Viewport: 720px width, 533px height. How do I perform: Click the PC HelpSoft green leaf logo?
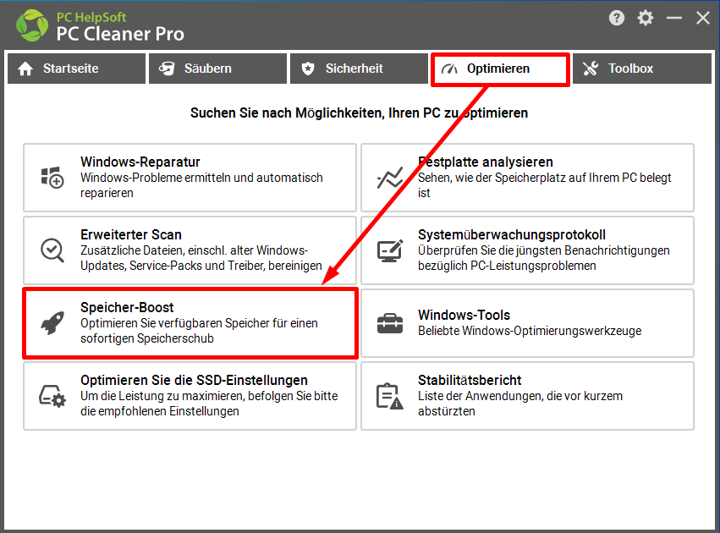pos(31,25)
